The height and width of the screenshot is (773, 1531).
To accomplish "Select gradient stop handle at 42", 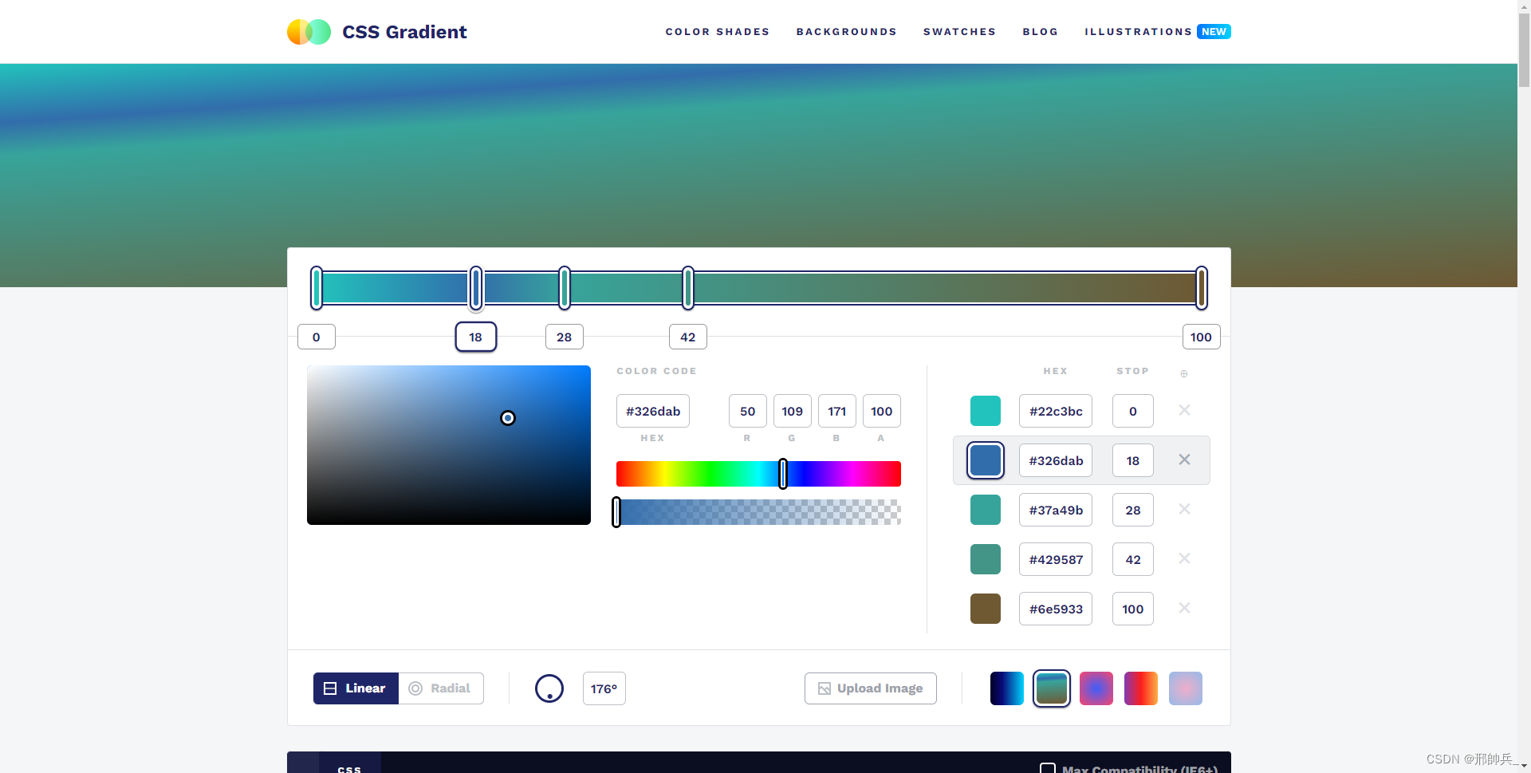I will (688, 288).
